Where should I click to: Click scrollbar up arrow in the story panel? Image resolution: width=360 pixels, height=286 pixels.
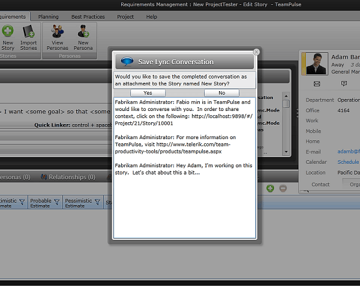tap(286, 96)
